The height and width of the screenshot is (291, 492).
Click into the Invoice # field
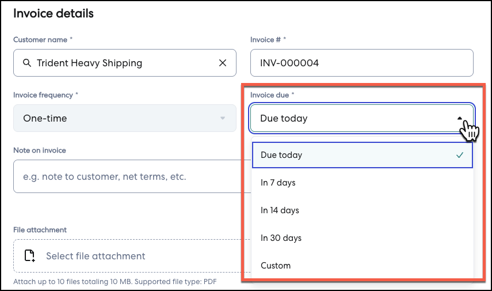pyautogui.click(x=361, y=63)
